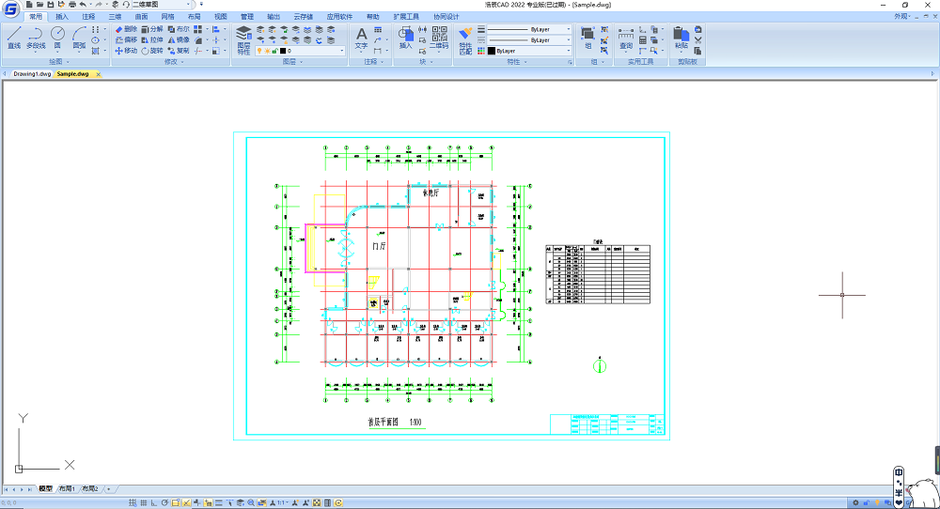Click the 二维码 QR code tool
The width and height of the screenshot is (940, 509).
click(x=439, y=39)
